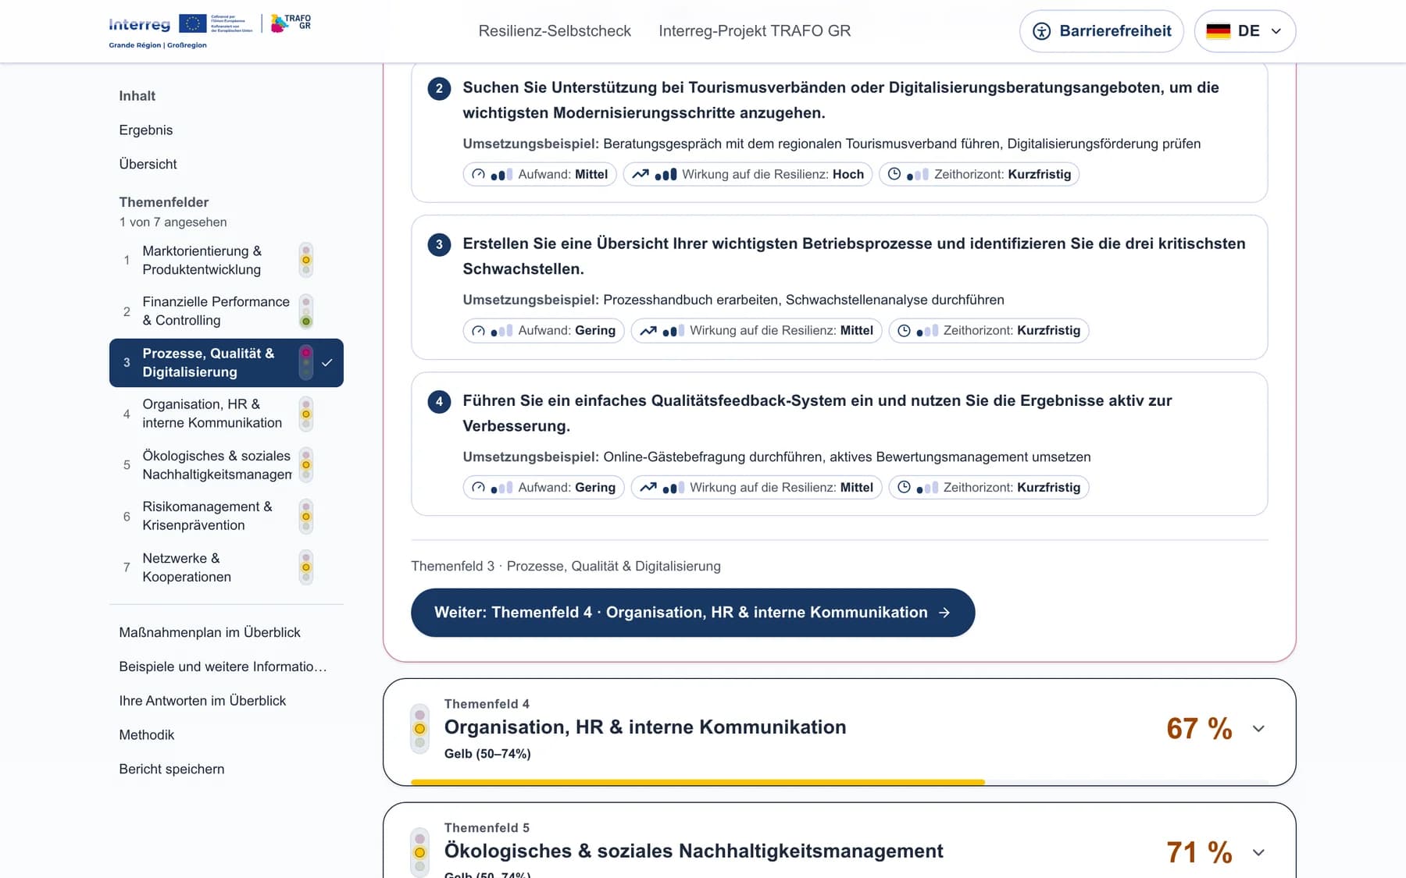
Task: Click the German flag icon
Action: click(1218, 31)
